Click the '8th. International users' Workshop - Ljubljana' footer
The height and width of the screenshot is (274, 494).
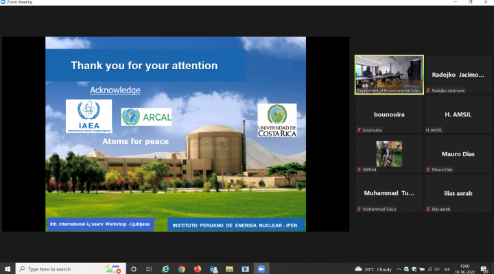coord(100,224)
